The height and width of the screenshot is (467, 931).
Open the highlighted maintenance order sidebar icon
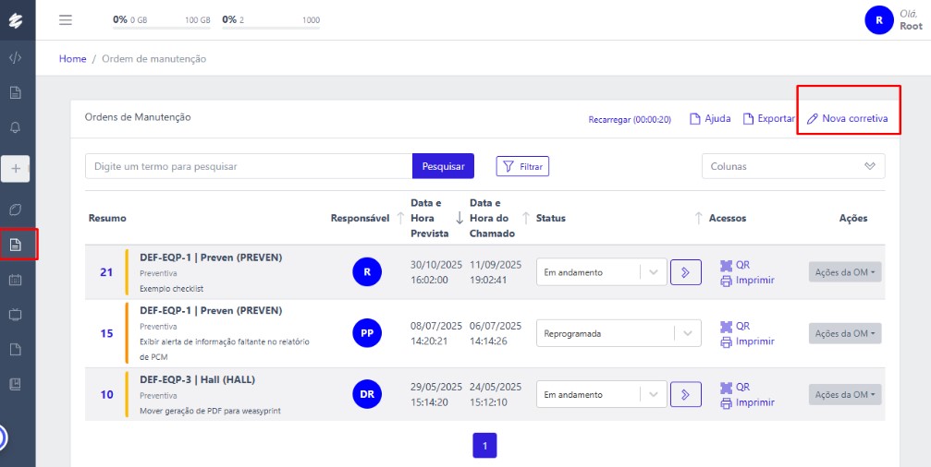16,245
